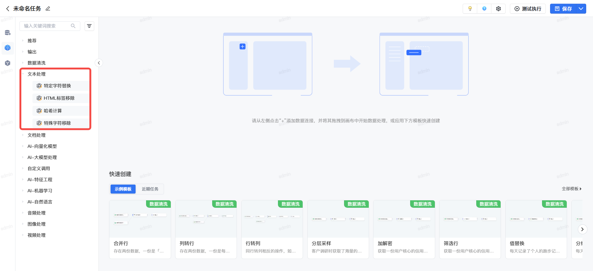Open the filter icon beside the search box
Image resolution: width=593 pixels, height=271 pixels.
coord(89,26)
